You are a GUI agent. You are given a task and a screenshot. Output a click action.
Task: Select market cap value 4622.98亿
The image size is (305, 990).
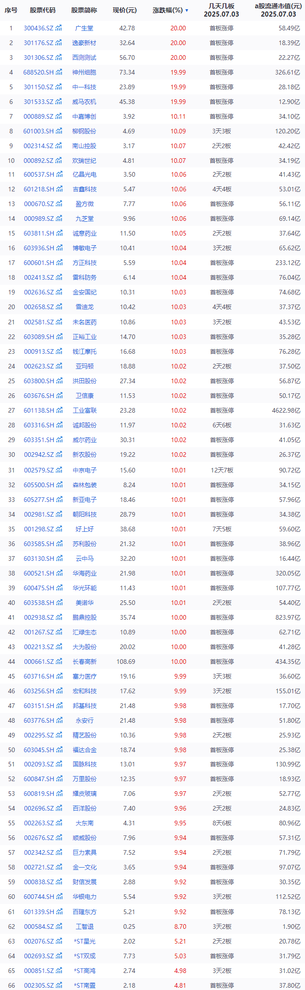pyautogui.click(x=286, y=410)
